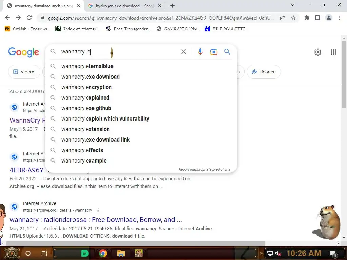347x260 pixels.
Task: Click Report inappropriate predictions
Action: coord(204,169)
